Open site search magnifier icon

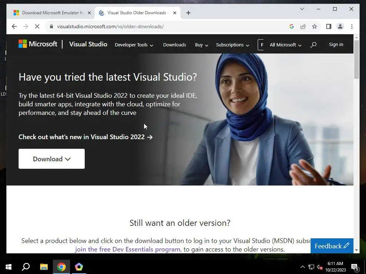point(313,45)
